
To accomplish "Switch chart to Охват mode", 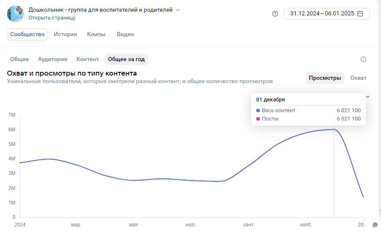I will pos(358,78).
